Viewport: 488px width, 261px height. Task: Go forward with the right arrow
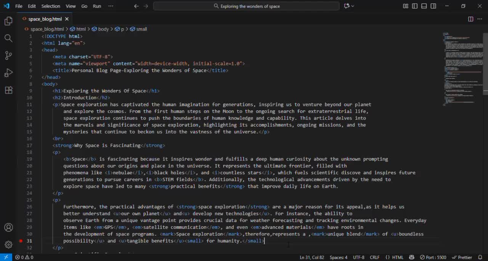[145, 6]
